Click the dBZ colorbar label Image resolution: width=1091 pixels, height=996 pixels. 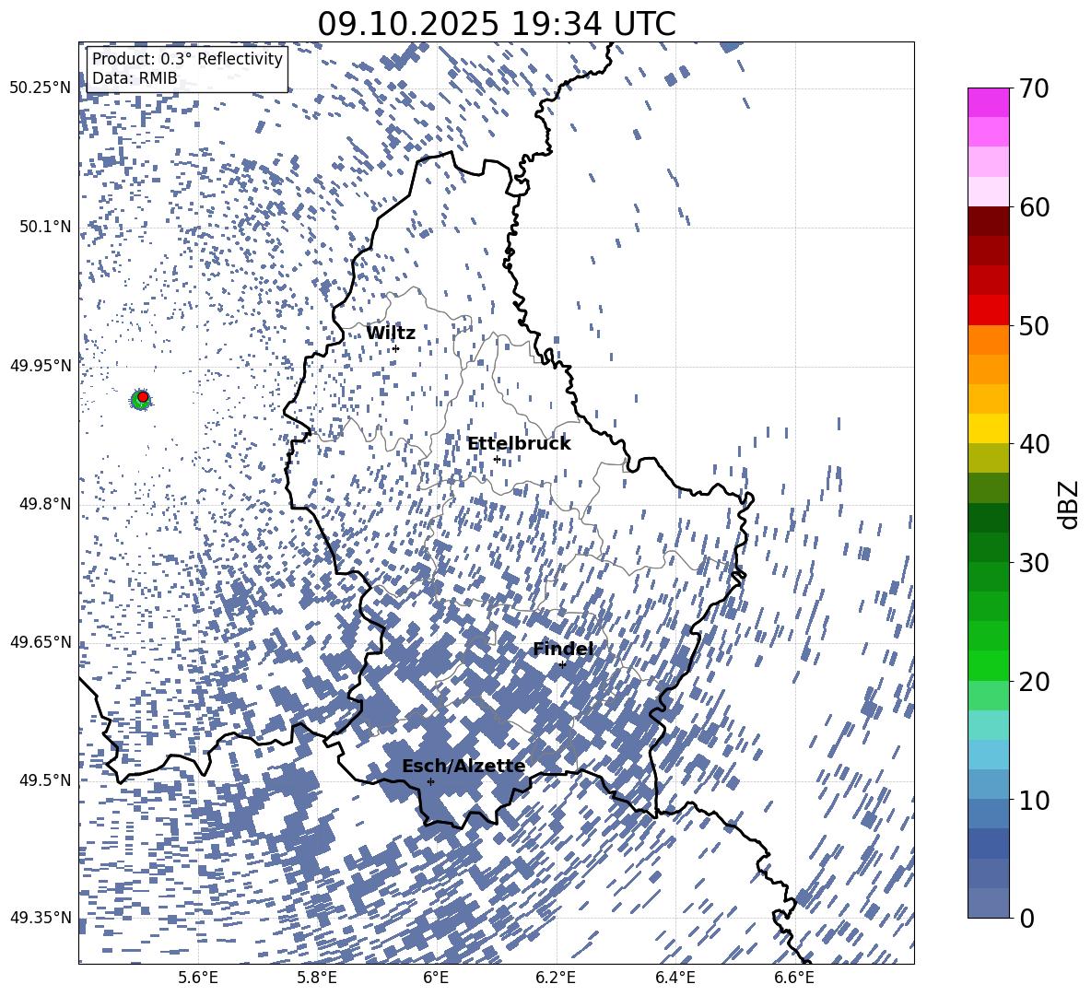1068,504
